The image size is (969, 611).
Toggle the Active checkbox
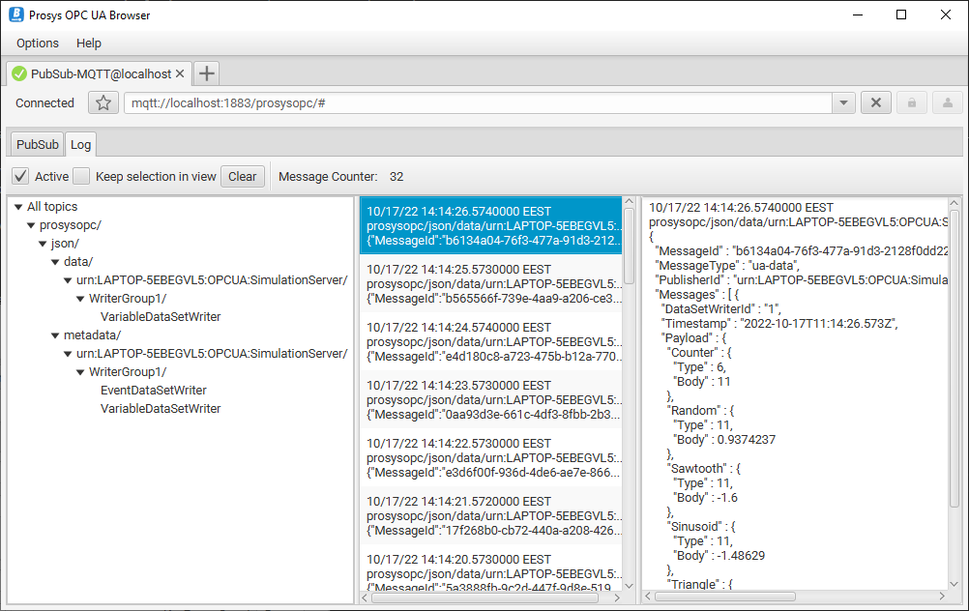20,176
